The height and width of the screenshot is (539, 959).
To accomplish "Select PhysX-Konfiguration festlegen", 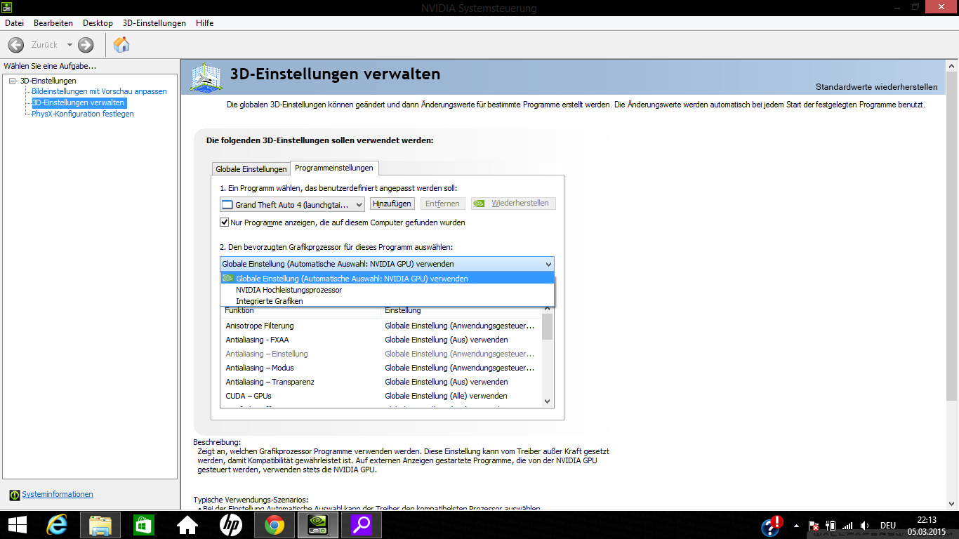I will (83, 114).
